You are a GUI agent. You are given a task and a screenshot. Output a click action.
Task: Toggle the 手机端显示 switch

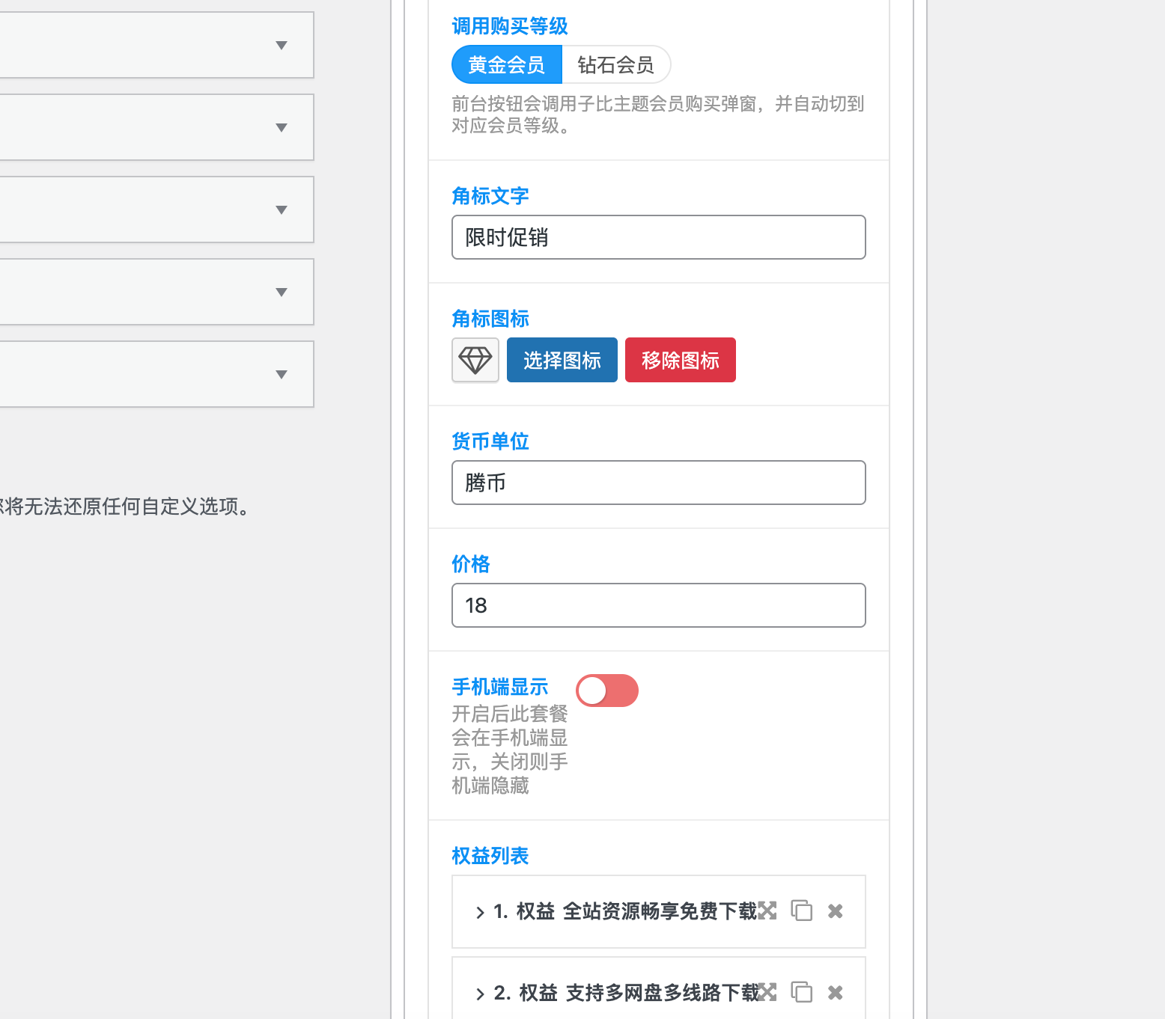coord(607,691)
